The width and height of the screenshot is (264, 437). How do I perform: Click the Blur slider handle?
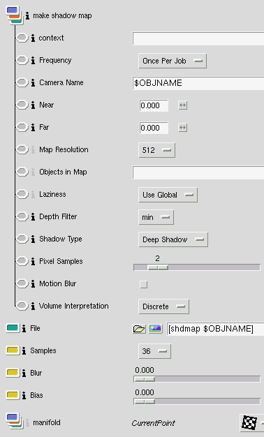click(x=145, y=379)
